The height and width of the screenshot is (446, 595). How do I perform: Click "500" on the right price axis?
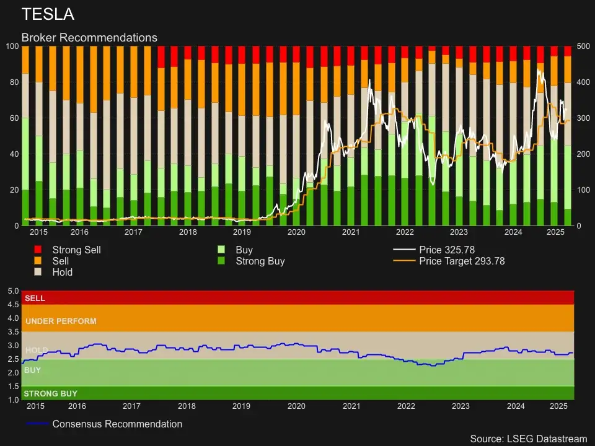coord(583,46)
